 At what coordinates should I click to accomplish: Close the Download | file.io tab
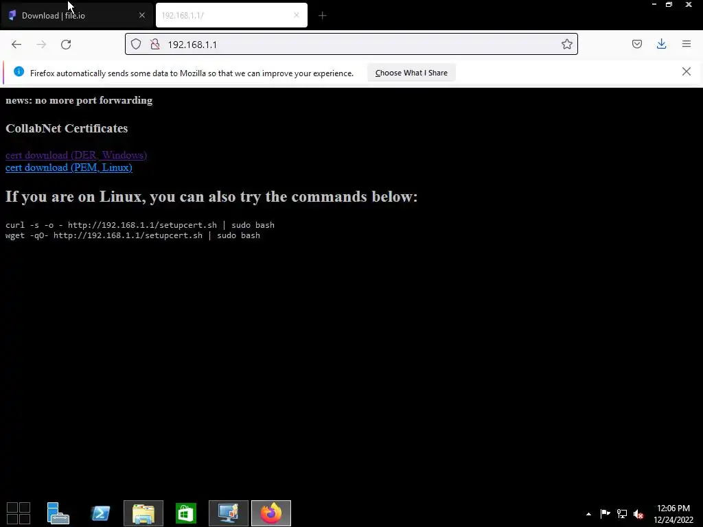(142, 15)
